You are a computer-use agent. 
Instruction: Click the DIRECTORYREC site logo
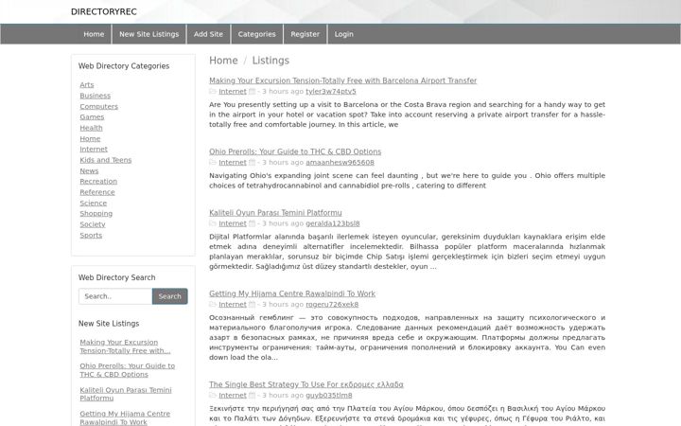click(104, 11)
